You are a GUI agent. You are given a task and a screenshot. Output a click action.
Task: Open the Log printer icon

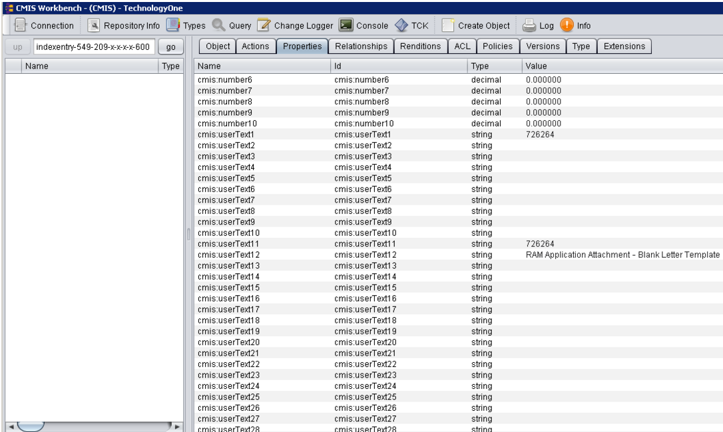point(529,25)
